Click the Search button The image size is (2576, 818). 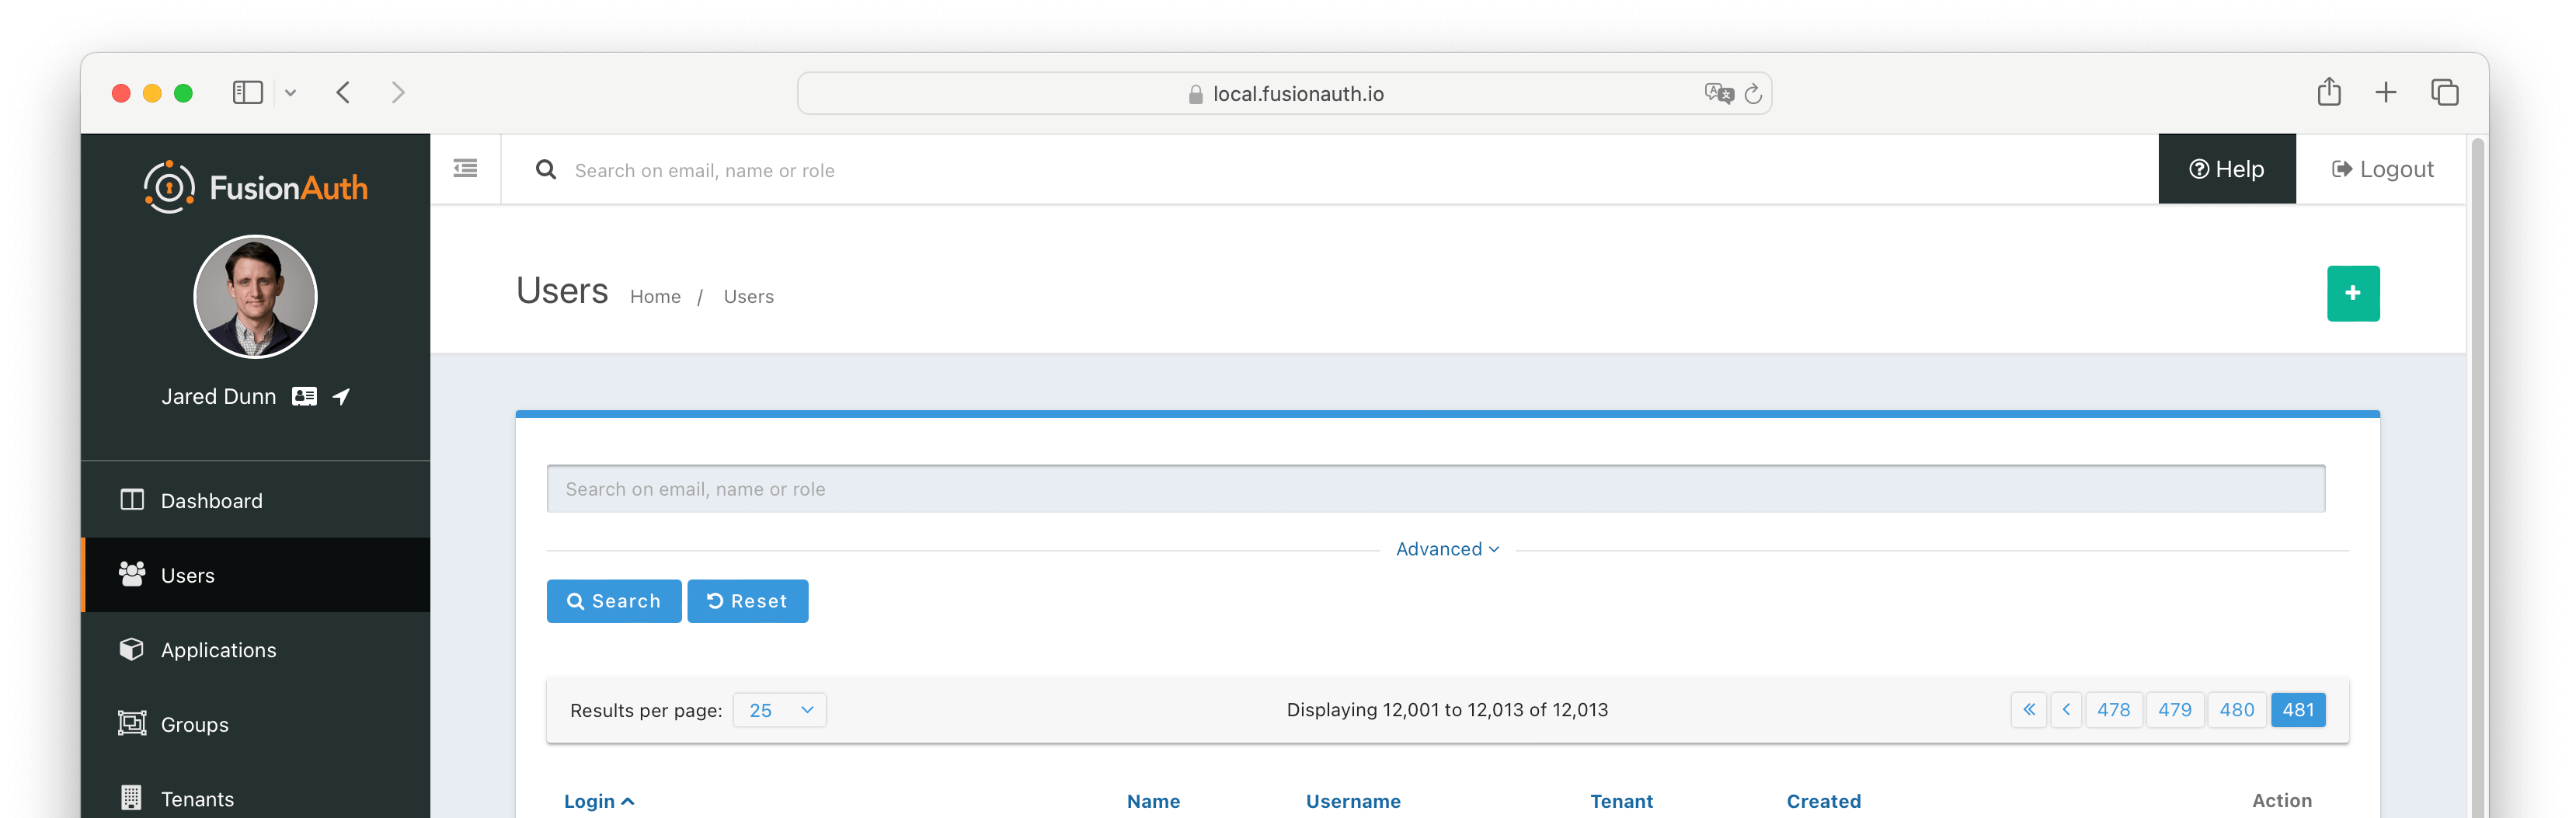point(613,601)
